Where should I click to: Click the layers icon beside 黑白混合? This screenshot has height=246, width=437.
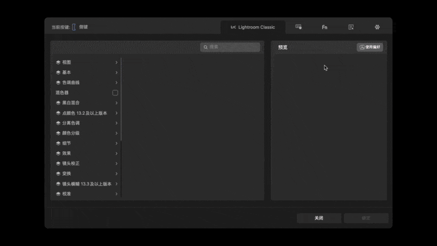(x=58, y=102)
